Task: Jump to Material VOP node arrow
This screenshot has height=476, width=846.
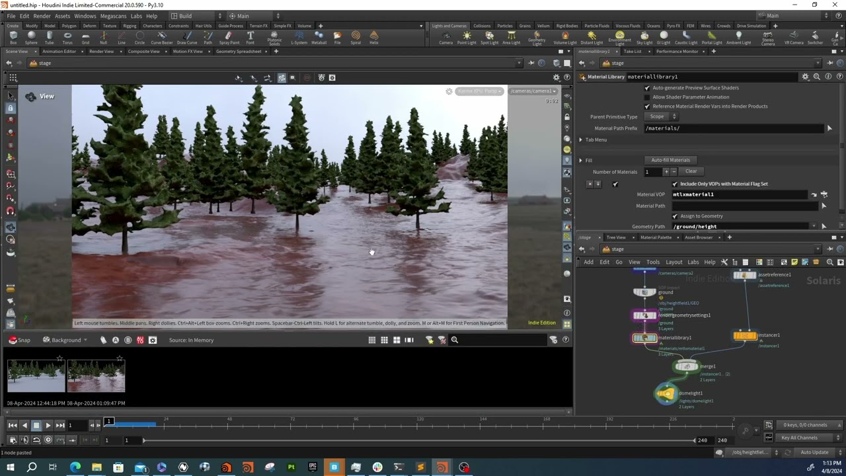Action: (x=814, y=195)
